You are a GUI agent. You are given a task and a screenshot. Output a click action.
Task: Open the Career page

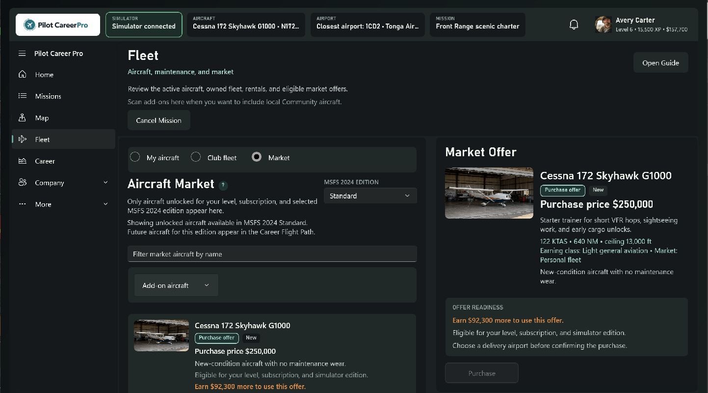[x=63, y=161]
